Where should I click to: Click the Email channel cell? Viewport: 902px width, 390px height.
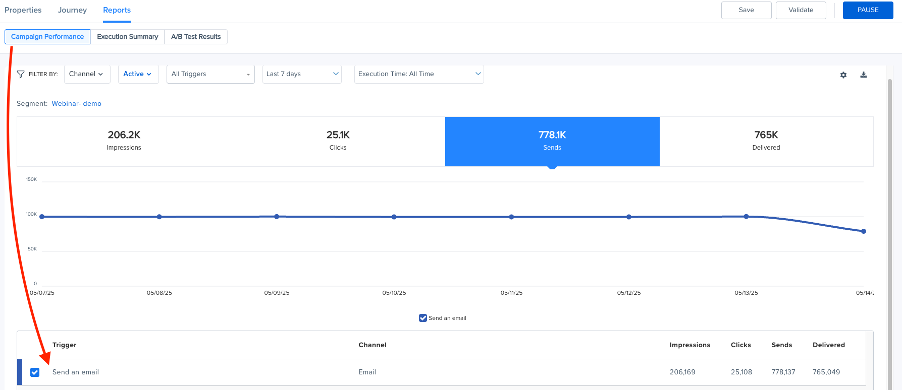tap(367, 372)
